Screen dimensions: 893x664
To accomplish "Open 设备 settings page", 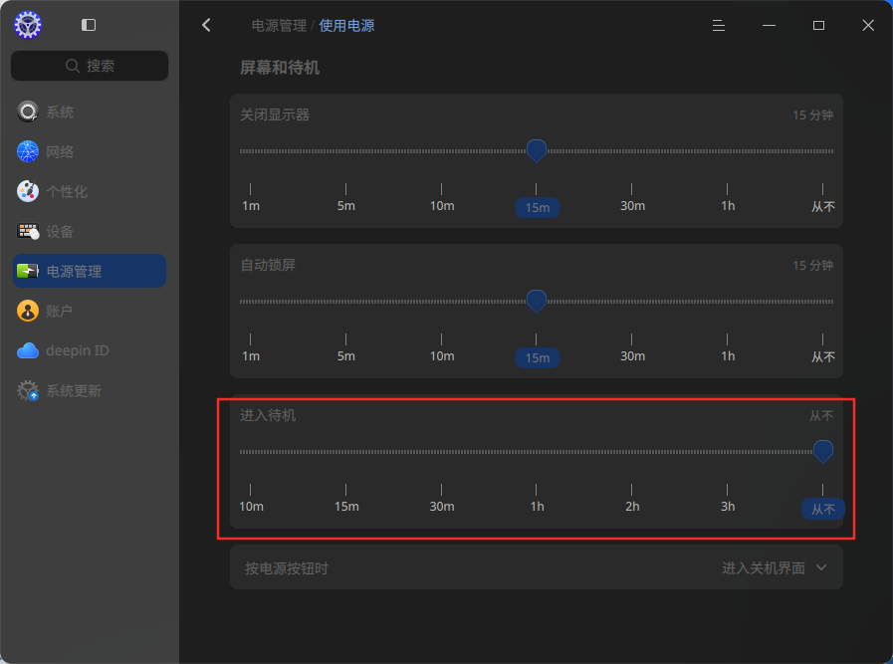I will [90, 231].
